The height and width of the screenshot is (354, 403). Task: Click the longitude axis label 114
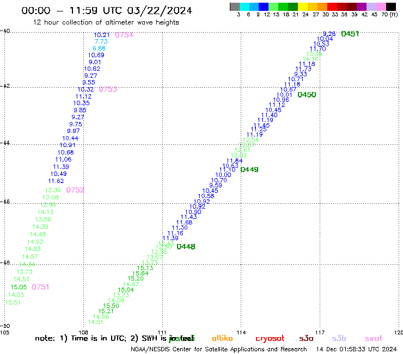pyautogui.click(x=241, y=333)
